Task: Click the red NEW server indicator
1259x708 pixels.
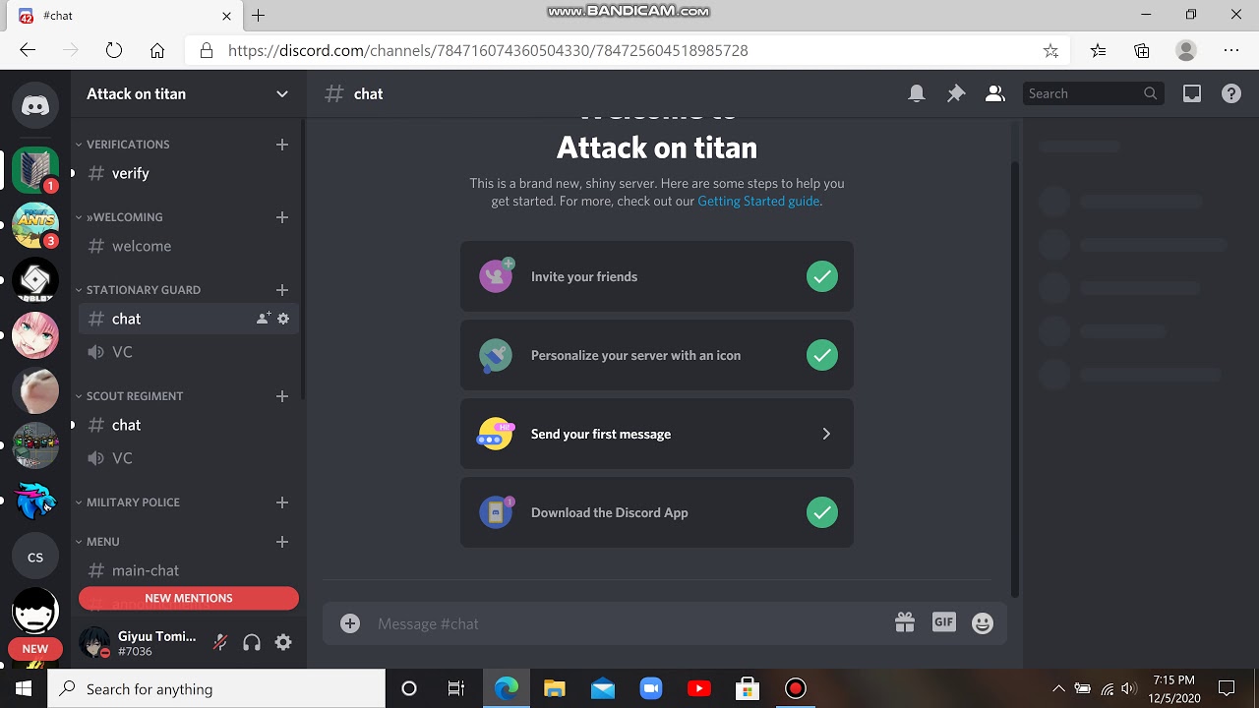Action: point(35,649)
